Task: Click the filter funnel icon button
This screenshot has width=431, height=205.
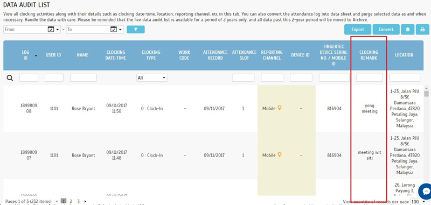Action: [x=136, y=30]
